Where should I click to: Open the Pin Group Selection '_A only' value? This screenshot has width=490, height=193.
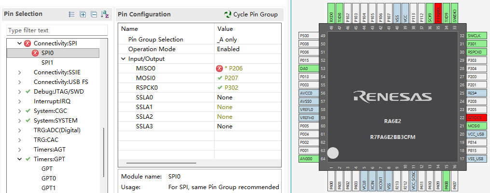(x=248, y=40)
